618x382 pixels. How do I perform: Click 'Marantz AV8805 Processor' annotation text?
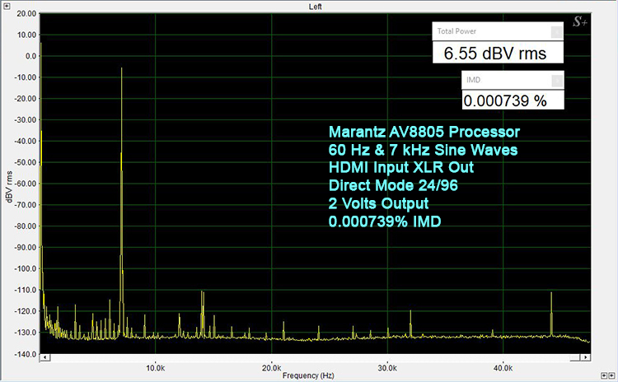pos(424,132)
